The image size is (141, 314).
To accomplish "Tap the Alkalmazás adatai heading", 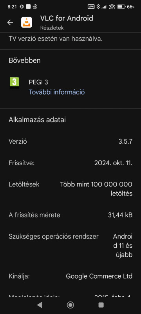I will click(37, 120).
